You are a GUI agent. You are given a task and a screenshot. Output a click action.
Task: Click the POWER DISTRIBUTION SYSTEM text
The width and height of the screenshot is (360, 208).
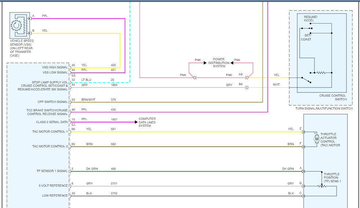[219, 62]
